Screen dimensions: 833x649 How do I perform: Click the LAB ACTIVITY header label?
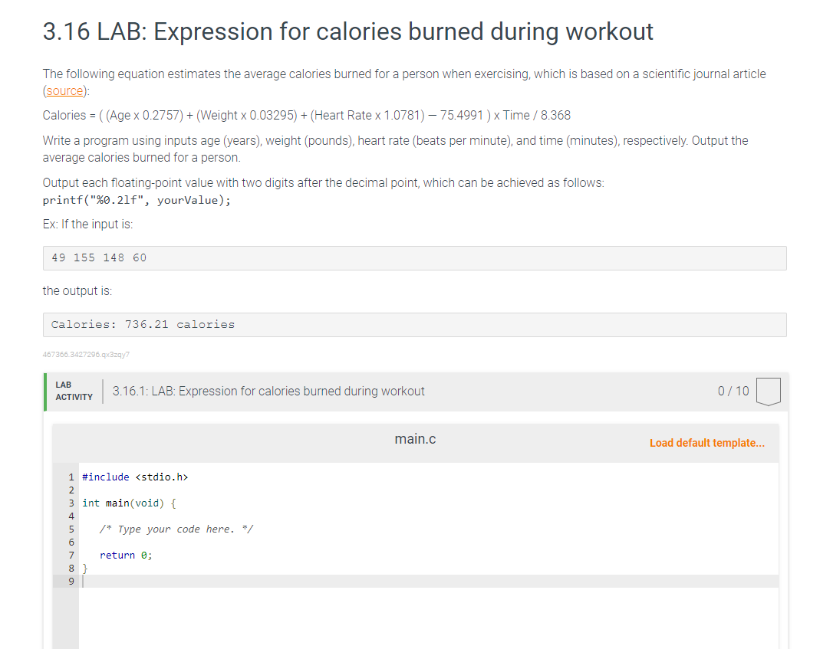coord(74,391)
